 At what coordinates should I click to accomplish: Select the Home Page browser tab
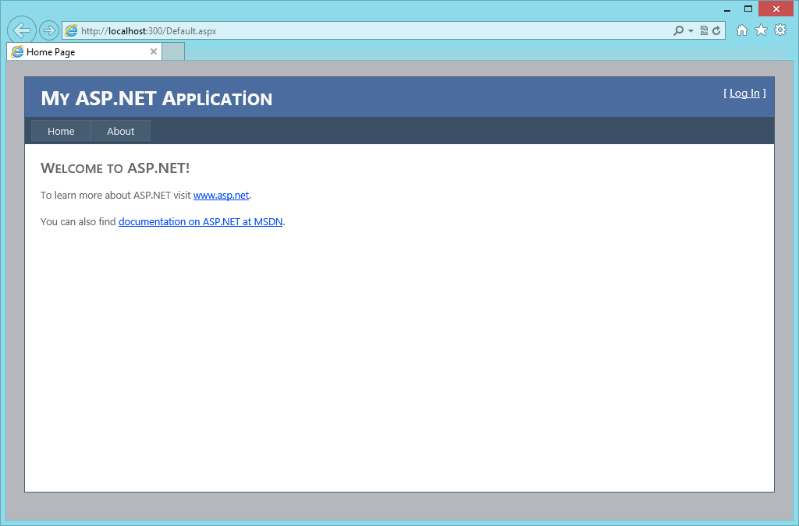84,52
